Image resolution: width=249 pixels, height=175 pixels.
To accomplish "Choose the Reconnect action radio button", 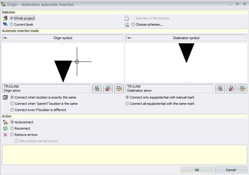I will click(x=12, y=128).
